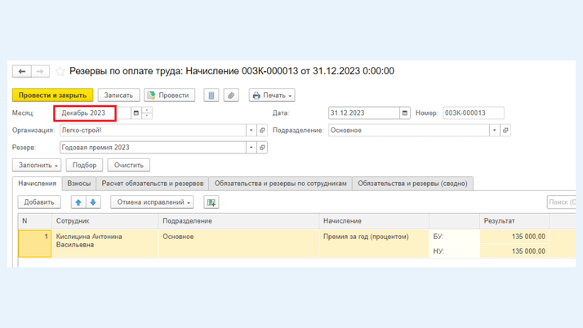Add document to favorites with star
Image resolution: width=583 pixels, height=328 pixels.
click(x=60, y=72)
